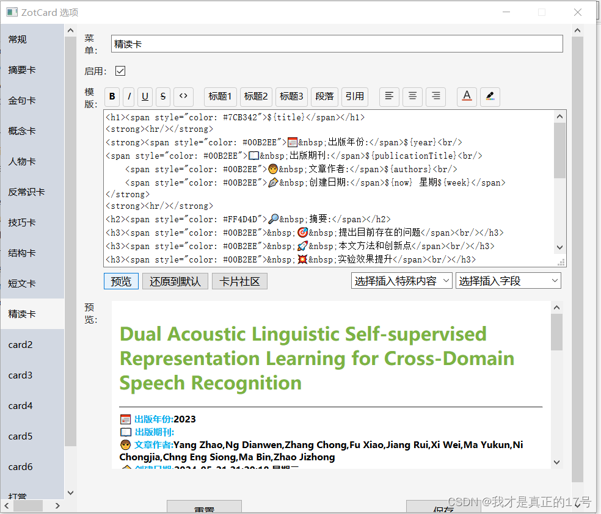The image size is (601, 514).
Task: Apply underline formatting
Action: coord(145,96)
